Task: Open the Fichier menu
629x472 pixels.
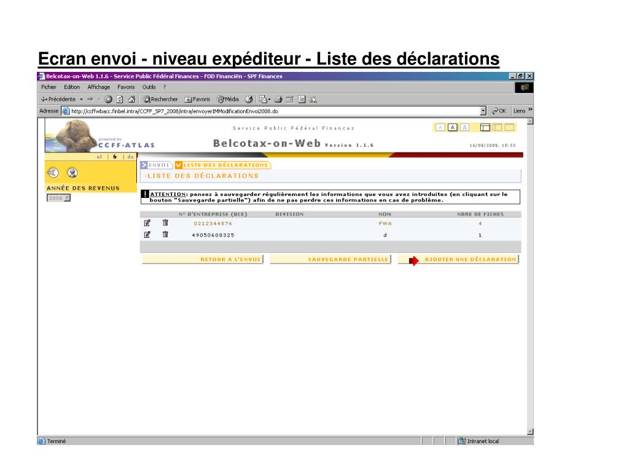Action: [x=49, y=87]
